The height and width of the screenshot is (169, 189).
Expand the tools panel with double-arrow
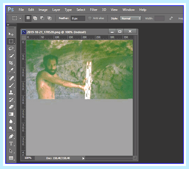(8, 25)
